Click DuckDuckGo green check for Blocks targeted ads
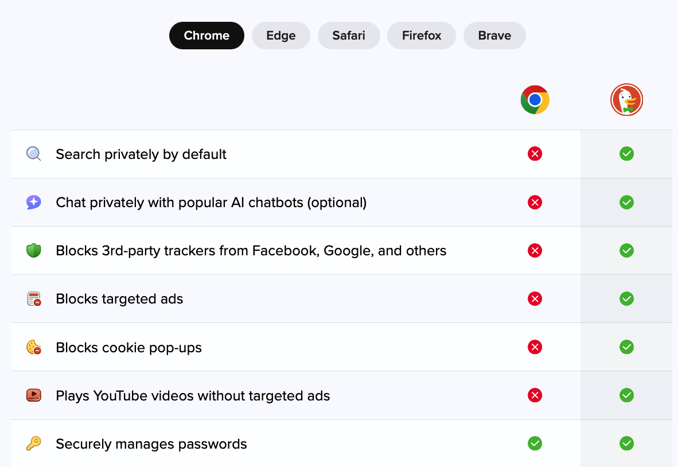678x467 pixels. (x=626, y=299)
